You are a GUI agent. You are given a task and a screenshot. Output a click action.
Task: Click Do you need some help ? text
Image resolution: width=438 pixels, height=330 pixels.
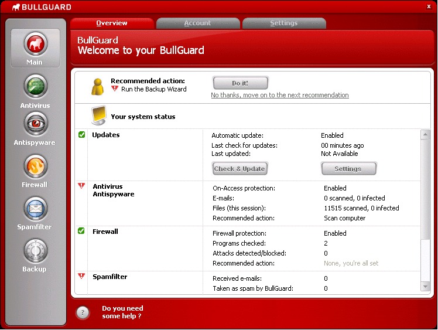(x=122, y=312)
